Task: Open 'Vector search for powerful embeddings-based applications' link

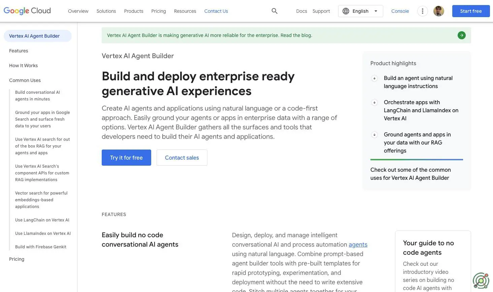Action: (41, 200)
